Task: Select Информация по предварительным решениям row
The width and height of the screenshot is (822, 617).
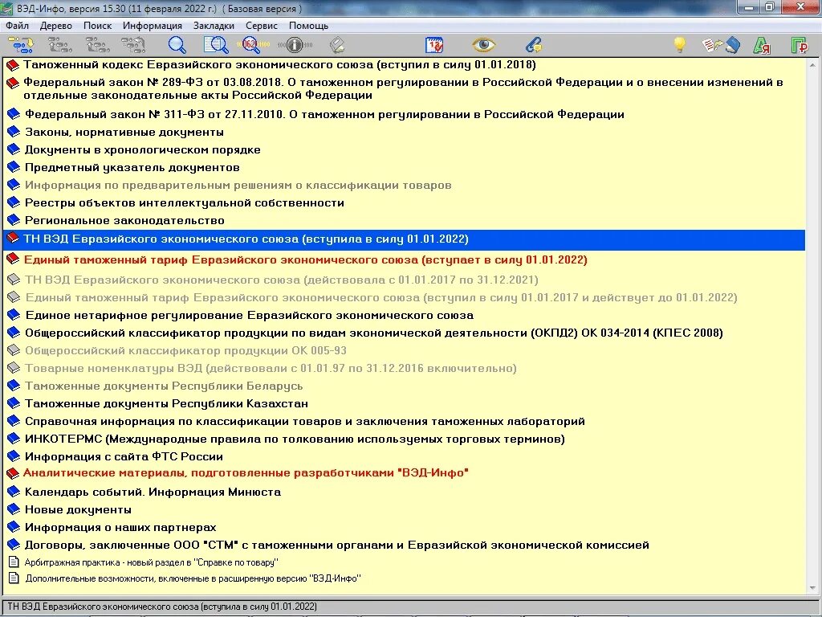Action: tap(238, 186)
